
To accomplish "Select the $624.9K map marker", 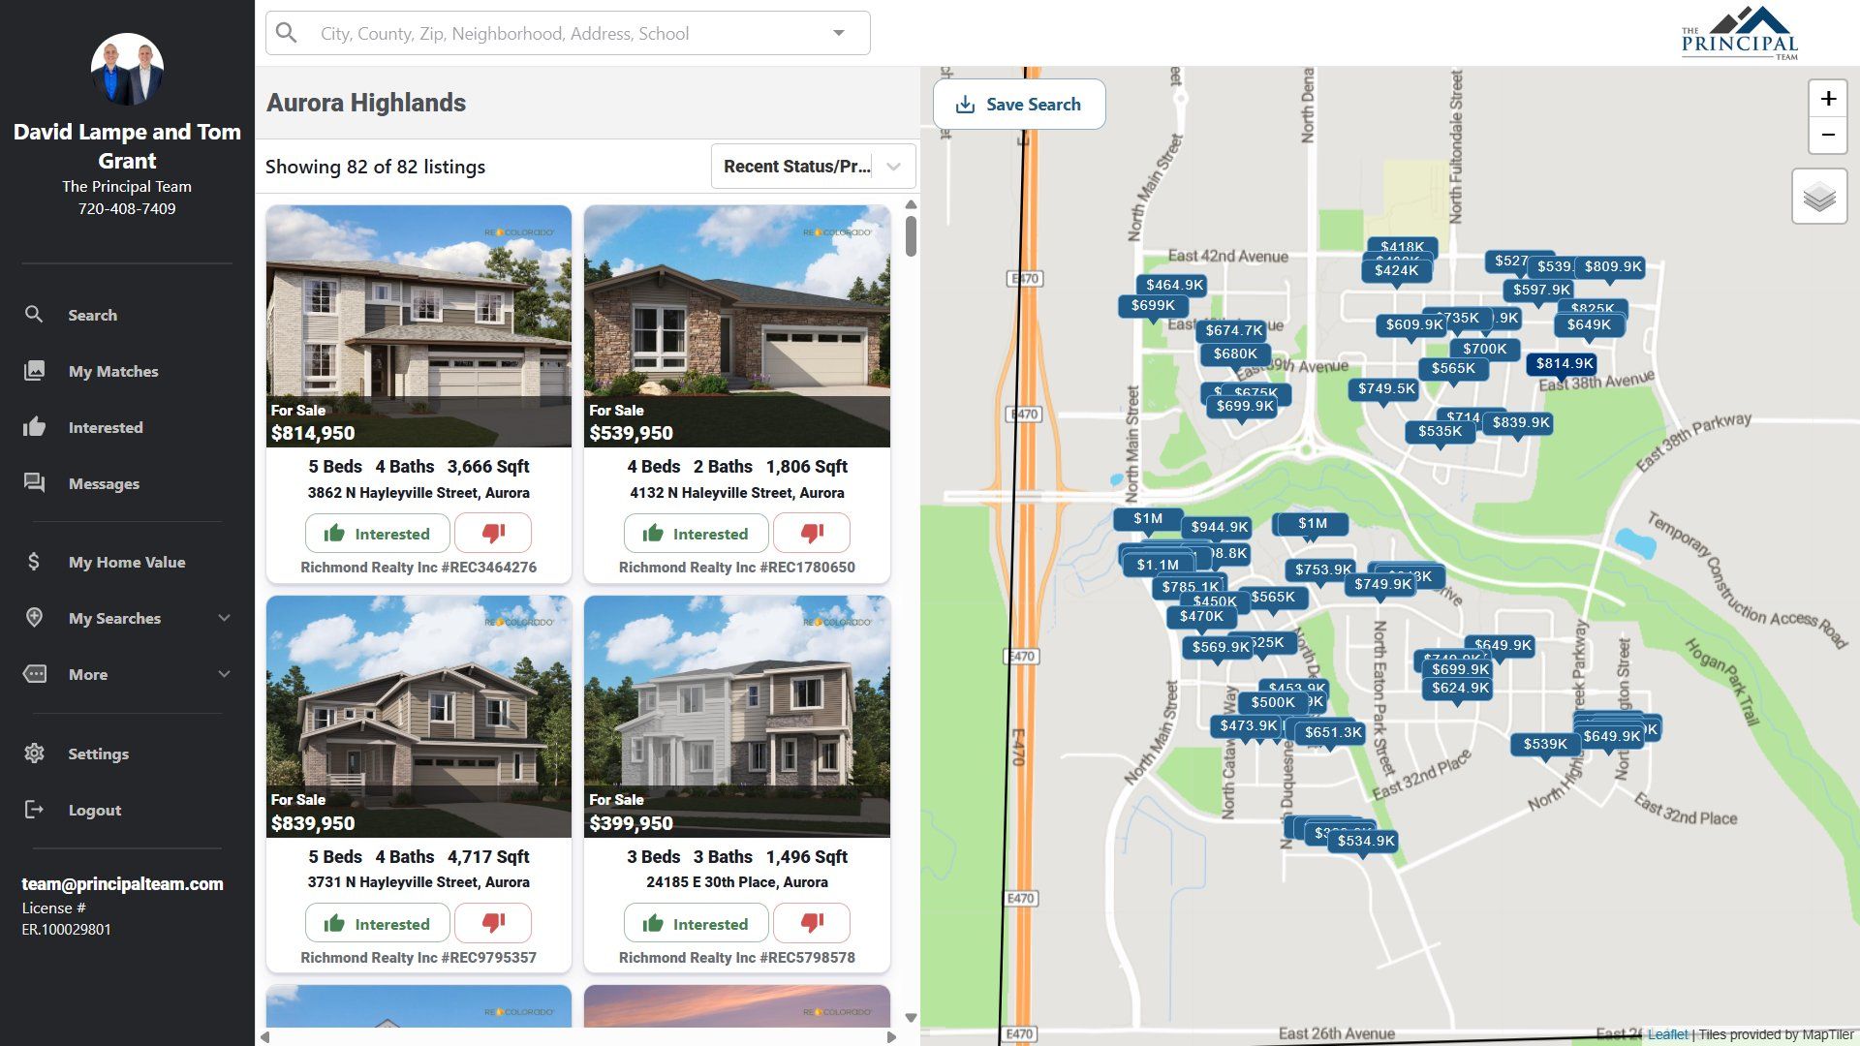I will tap(1461, 688).
